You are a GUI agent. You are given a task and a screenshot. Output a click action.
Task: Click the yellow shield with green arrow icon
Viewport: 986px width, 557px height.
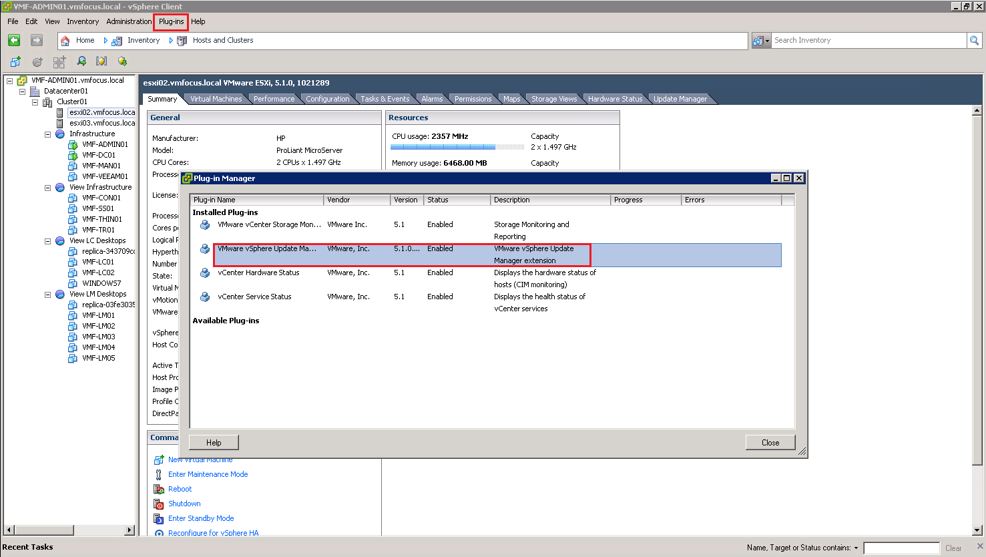pos(122,61)
